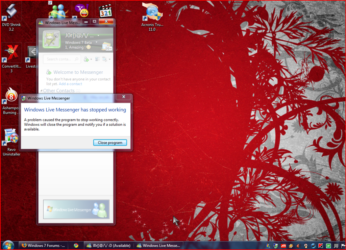Click the Add a contact toolbar icon
The width and height of the screenshot is (346, 250).
86,59
